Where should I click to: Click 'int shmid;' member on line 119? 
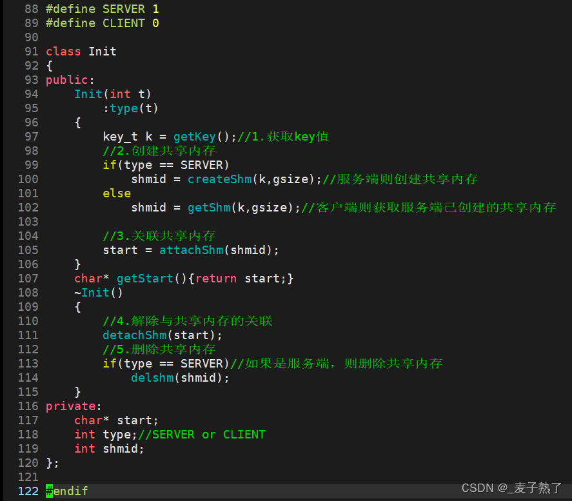pyautogui.click(x=110, y=449)
